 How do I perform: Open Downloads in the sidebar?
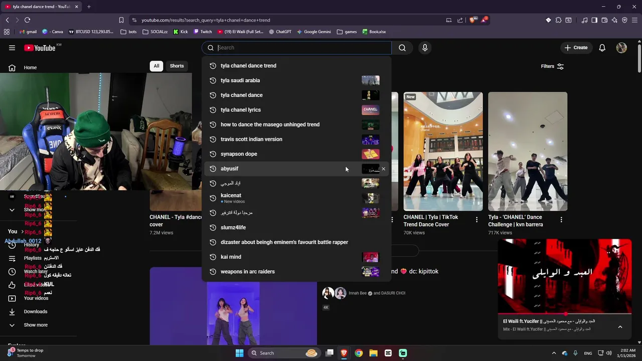(x=35, y=311)
